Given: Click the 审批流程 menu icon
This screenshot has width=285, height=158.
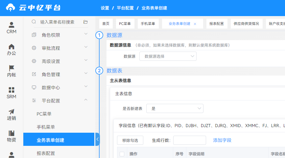Looking at the screenshot, I should (34, 48).
